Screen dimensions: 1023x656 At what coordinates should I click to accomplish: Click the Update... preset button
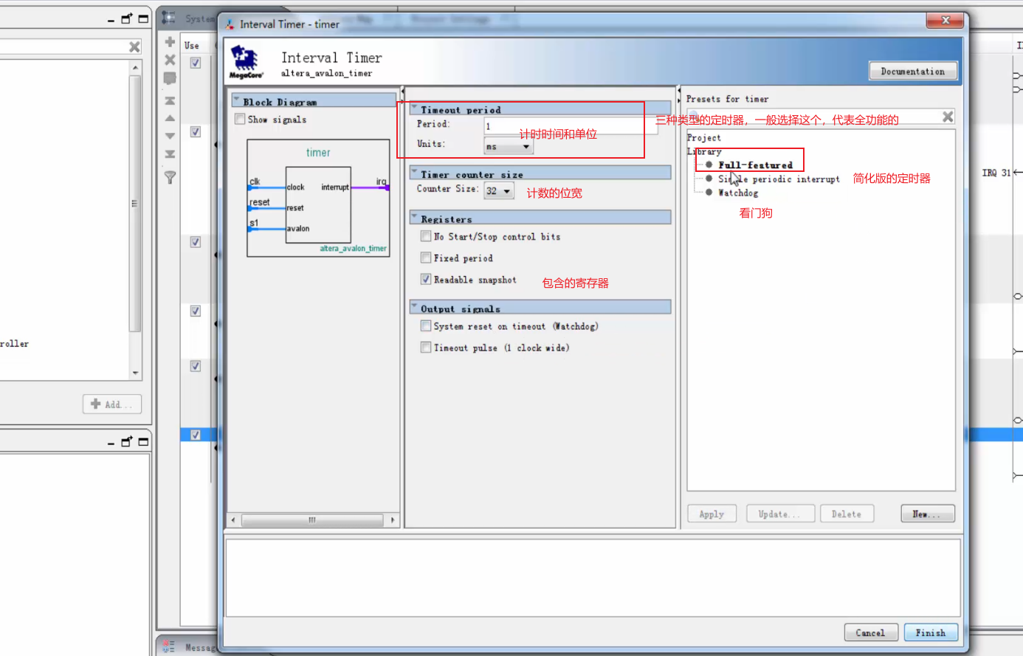780,514
